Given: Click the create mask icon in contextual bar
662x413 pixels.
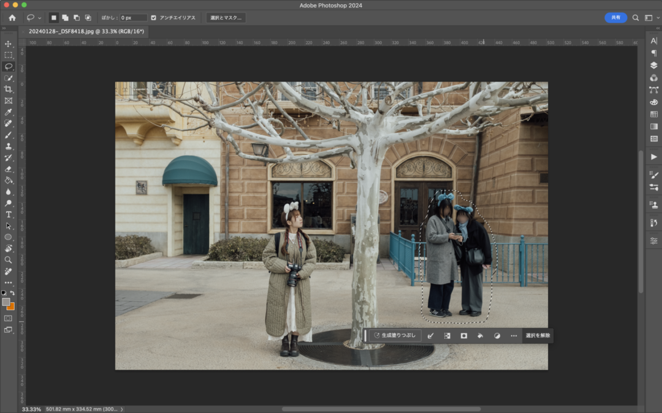Looking at the screenshot, I should [x=464, y=335].
